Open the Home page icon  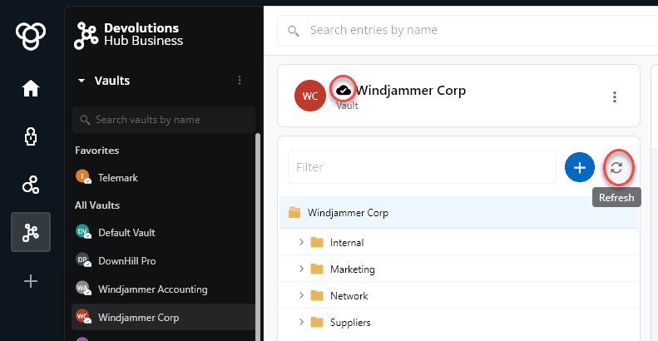tap(31, 88)
